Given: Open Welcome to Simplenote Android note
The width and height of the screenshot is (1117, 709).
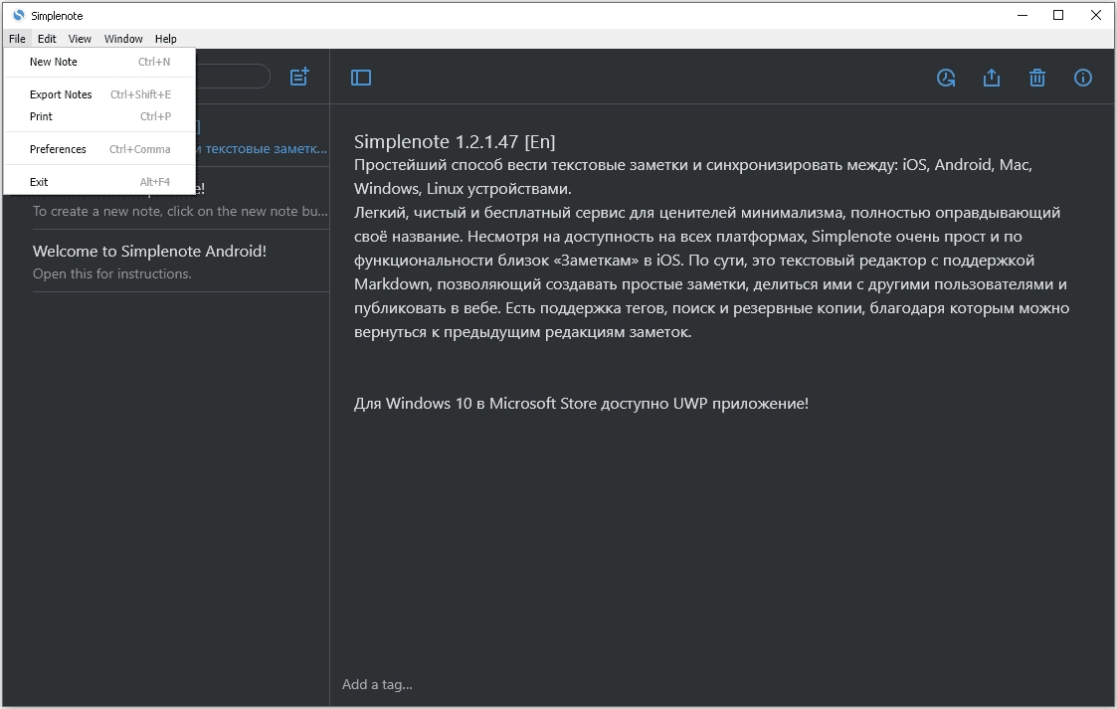Looking at the screenshot, I should [181, 262].
